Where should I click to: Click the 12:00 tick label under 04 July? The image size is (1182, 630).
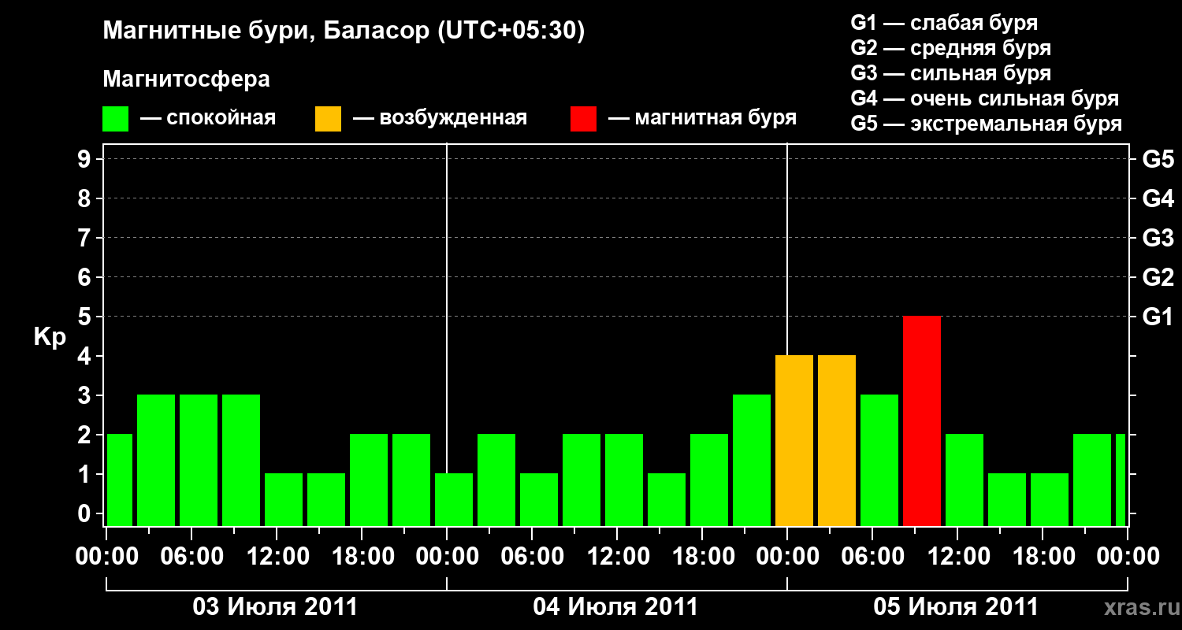click(x=616, y=557)
